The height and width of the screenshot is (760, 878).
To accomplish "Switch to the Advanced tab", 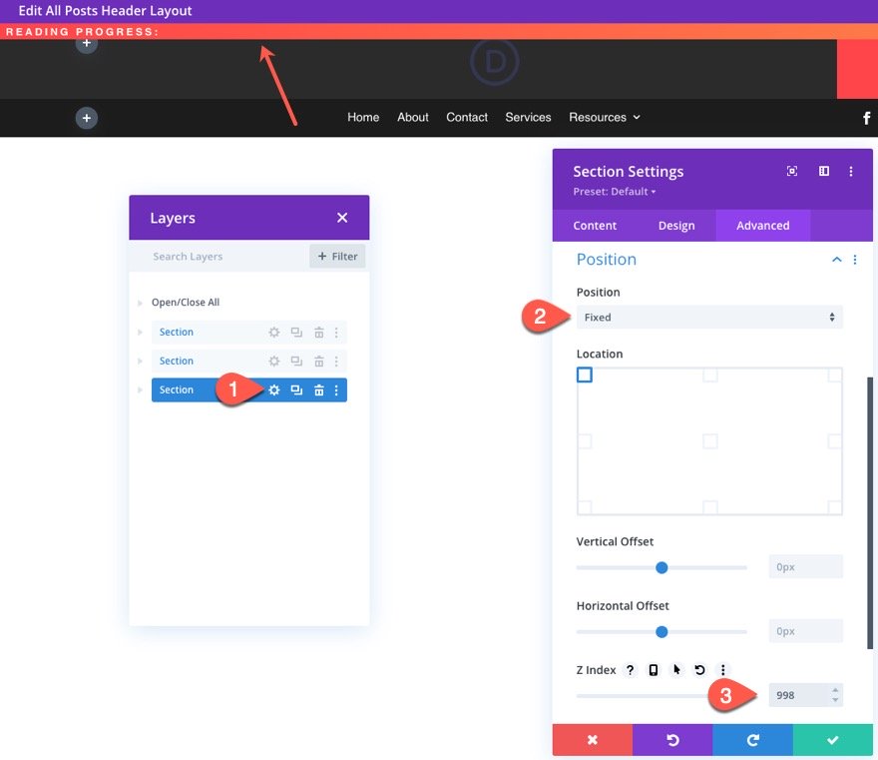I will coord(762,226).
